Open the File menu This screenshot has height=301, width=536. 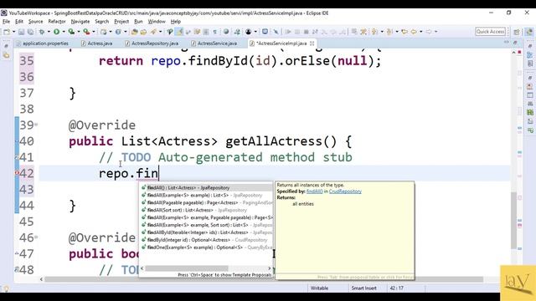(6, 22)
